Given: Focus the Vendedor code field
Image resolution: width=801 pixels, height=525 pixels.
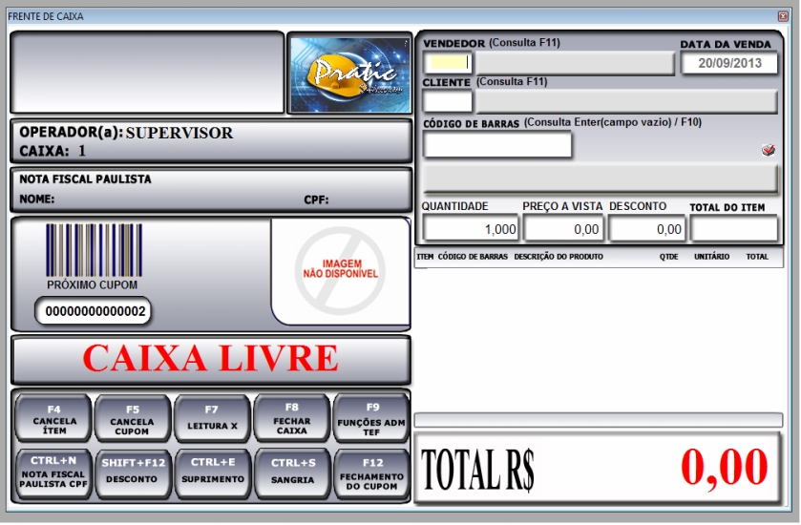Looking at the screenshot, I should (x=448, y=63).
